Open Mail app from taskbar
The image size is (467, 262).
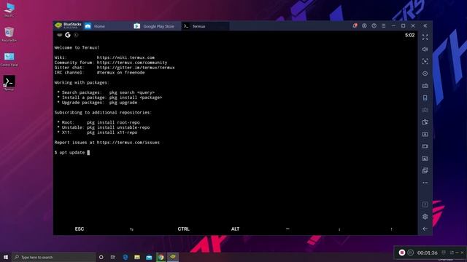(x=149, y=257)
